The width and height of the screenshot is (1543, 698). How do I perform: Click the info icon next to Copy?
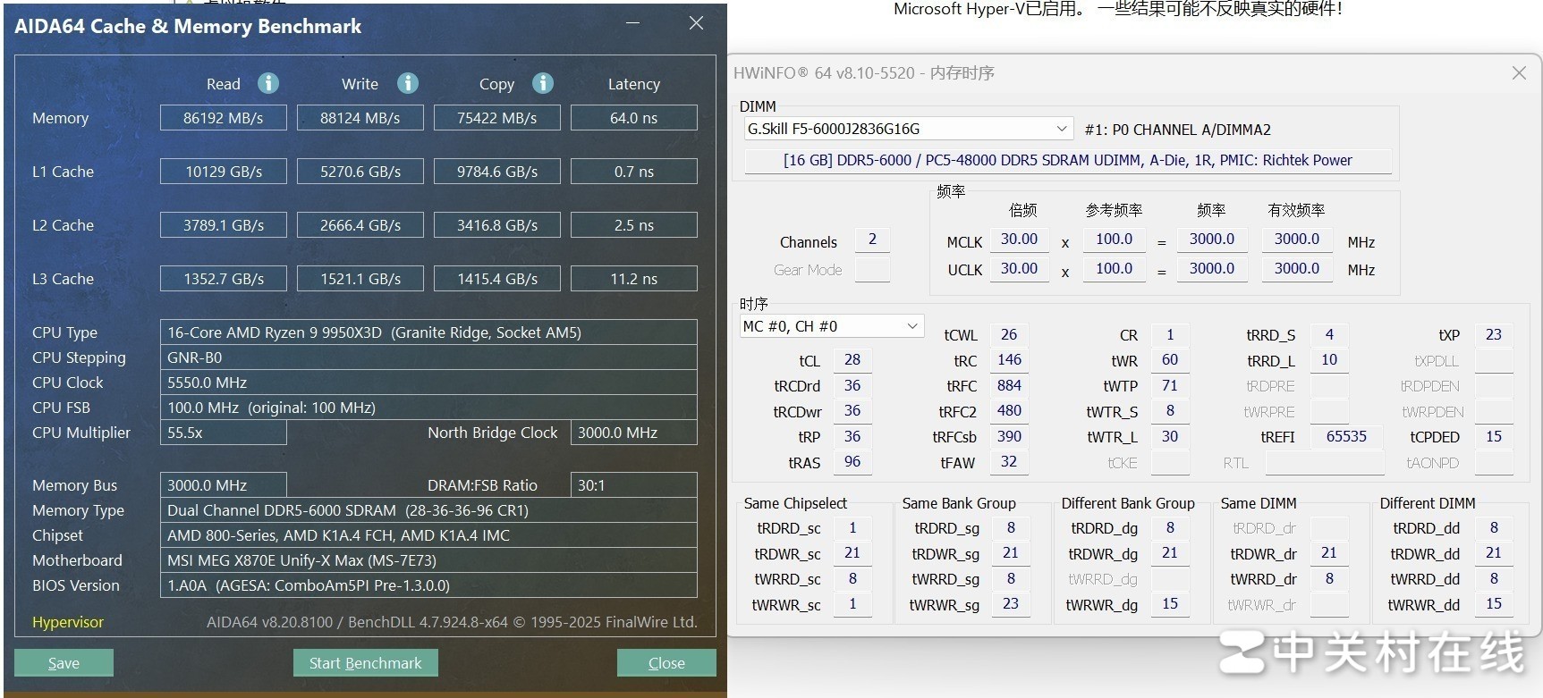tap(543, 83)
